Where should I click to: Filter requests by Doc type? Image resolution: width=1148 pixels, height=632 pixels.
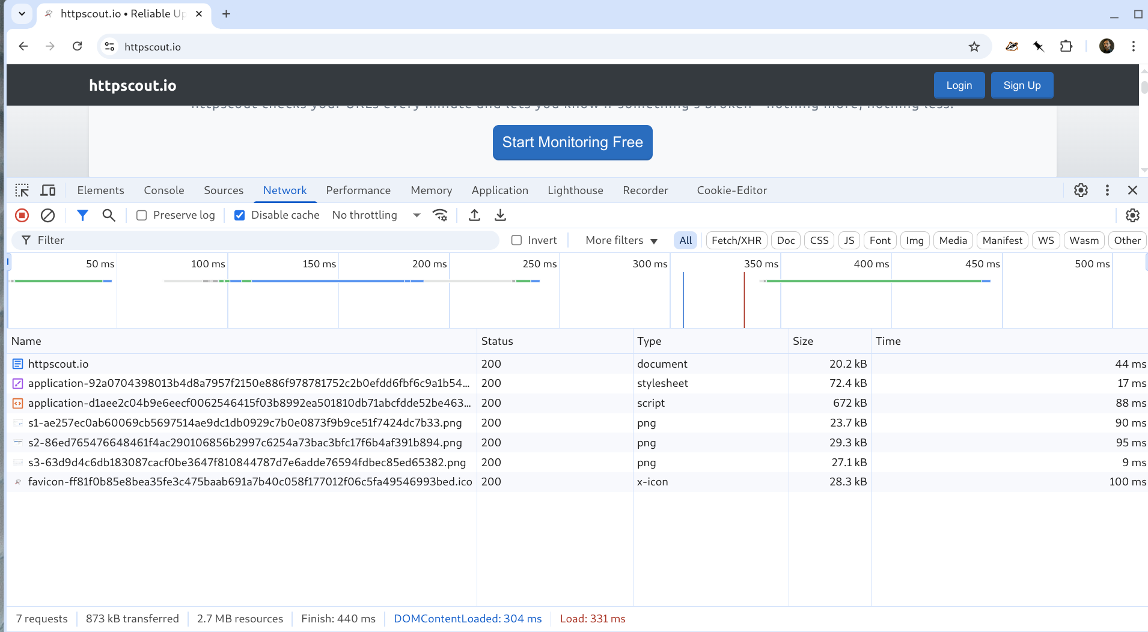(786, 240)
